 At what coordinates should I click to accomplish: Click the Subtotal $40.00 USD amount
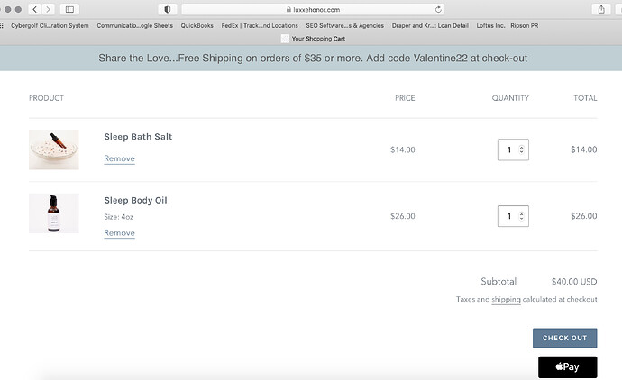click(x=574, y=282)
